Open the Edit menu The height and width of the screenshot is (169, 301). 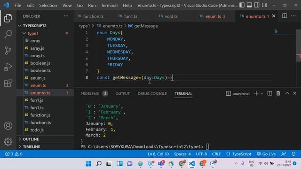[x=30, y=5]
